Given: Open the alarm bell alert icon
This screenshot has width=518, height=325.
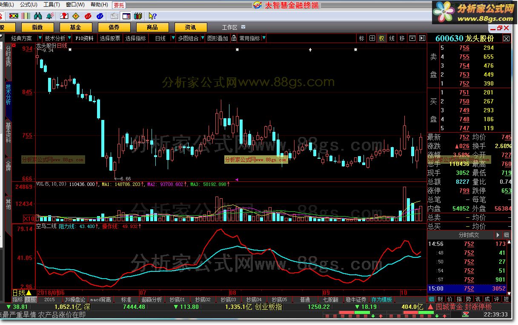Looking at the screenshot, I should 50,16.
